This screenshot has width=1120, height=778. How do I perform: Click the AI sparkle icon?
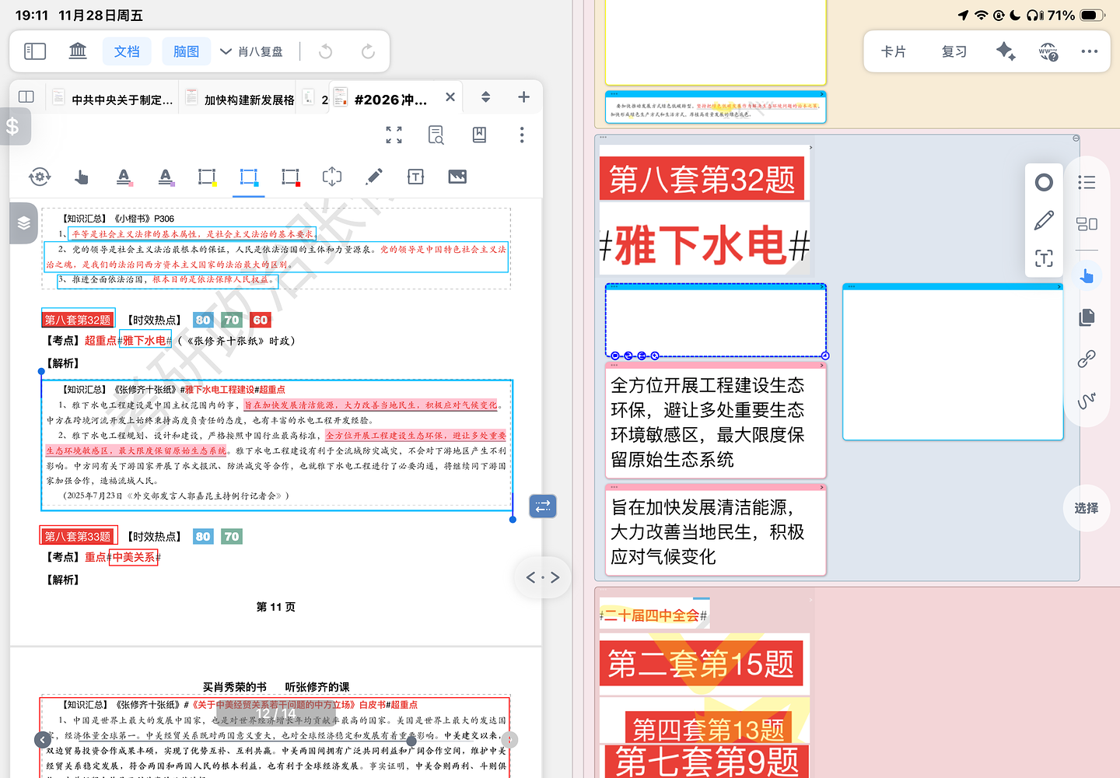[1005, 52]
